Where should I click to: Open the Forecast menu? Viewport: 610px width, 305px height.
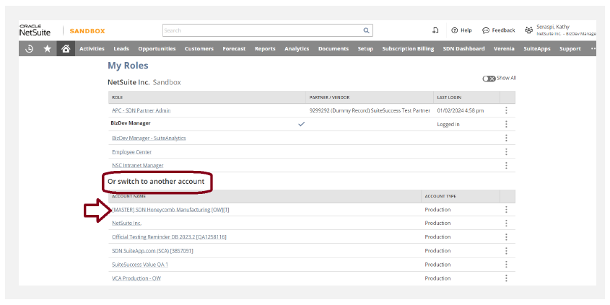coord(234,48)
